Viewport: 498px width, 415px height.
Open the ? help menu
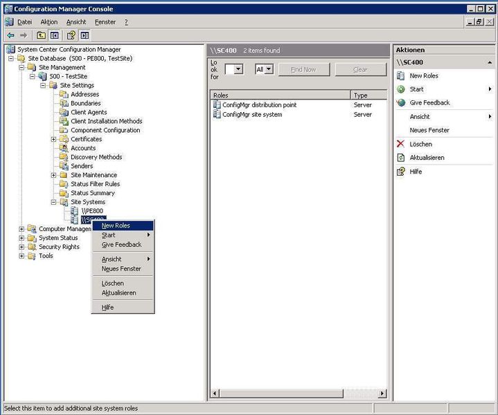[x=126, y=22]
